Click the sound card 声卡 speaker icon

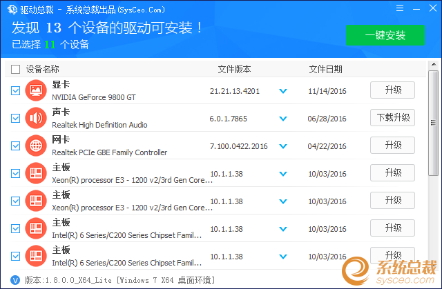pos(36,118)
